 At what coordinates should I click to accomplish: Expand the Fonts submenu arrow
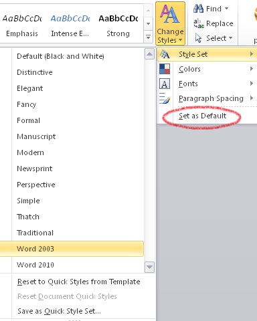(x=252, y=84)
